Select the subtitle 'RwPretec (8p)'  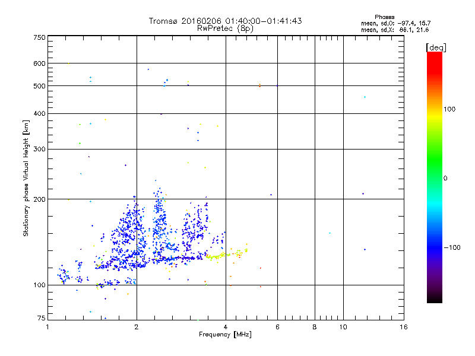coord(225,28)
